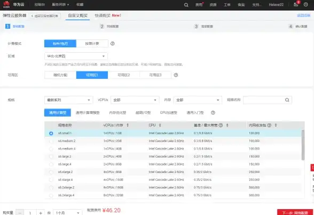Click help icon next to 可用区3
The width and height of the screenshot is (314, 215).
(x=176, y=75)
